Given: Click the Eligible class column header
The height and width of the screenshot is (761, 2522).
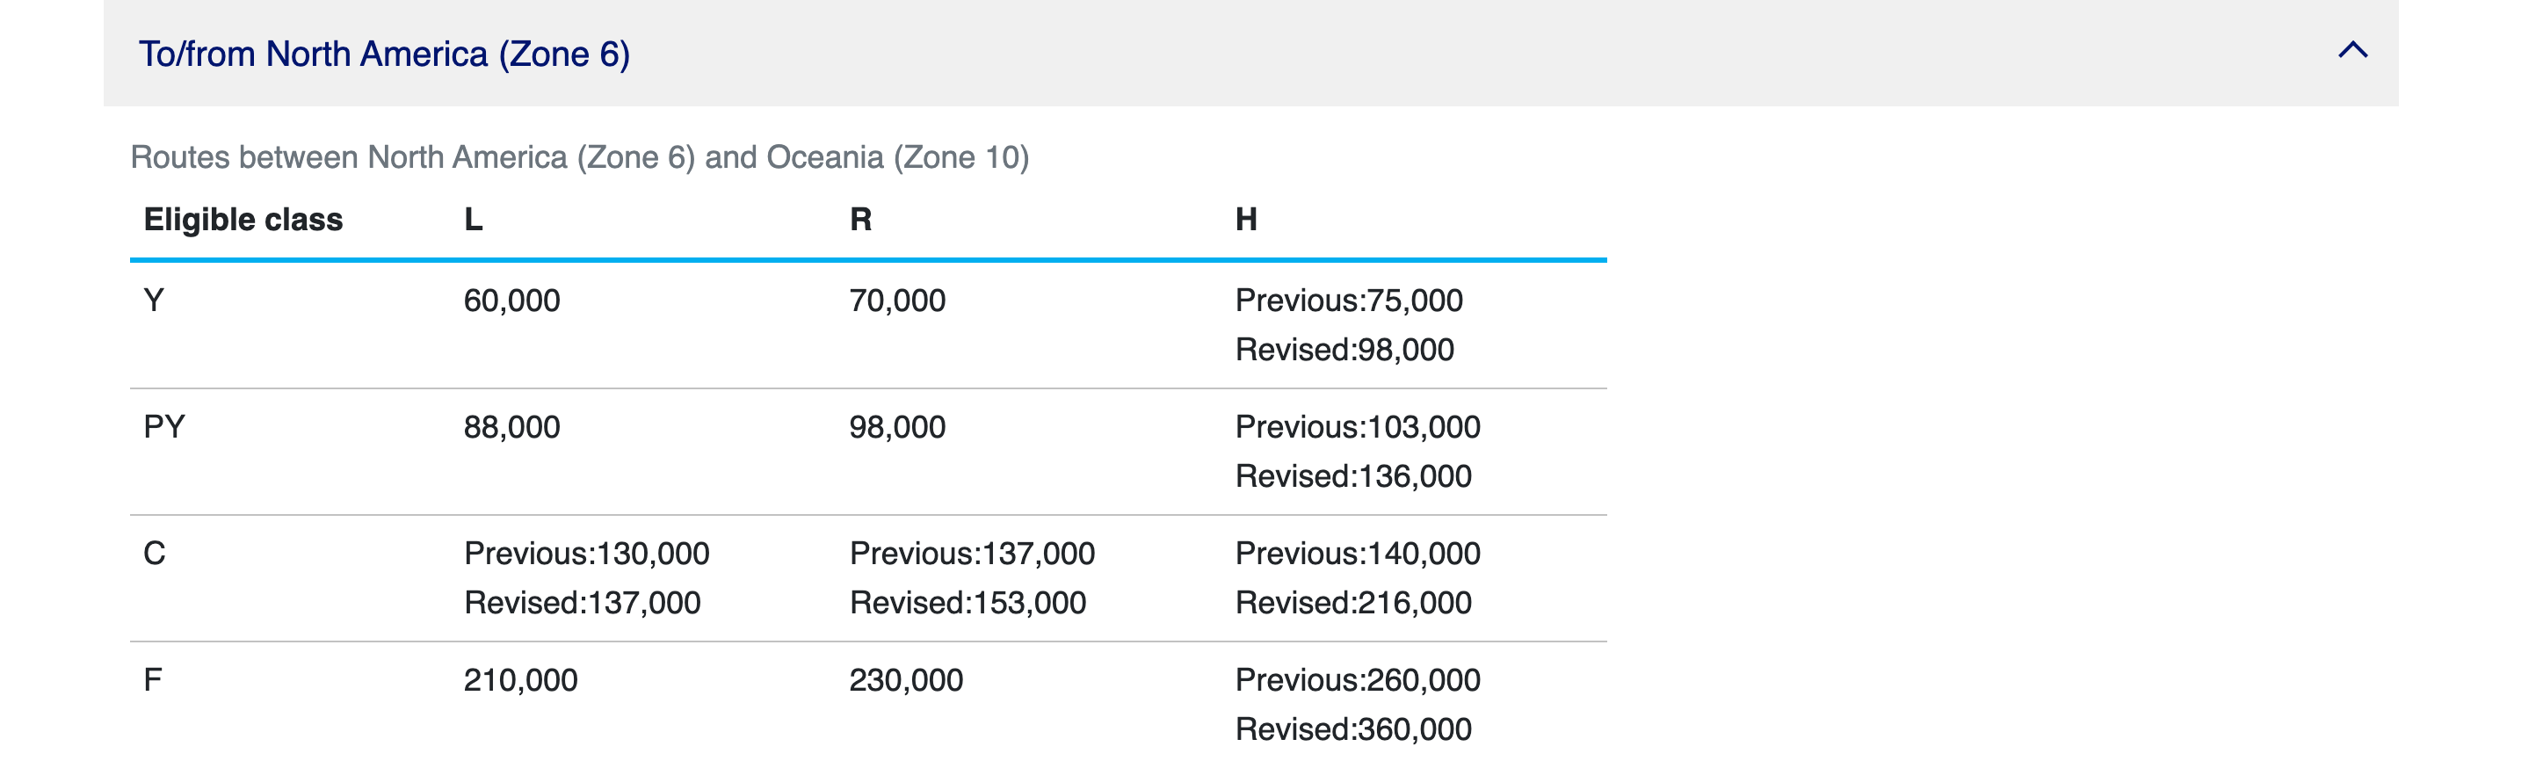Looking at the screenshot, I should pos(243,220).
